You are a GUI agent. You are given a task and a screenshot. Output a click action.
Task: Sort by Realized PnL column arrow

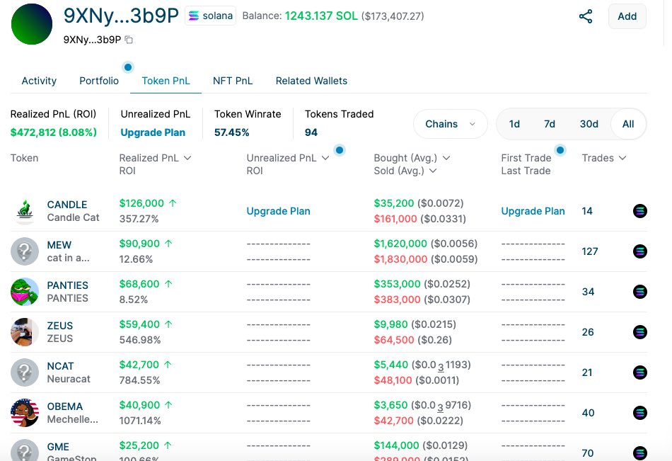pyautogui.click(x=187, y=158)
